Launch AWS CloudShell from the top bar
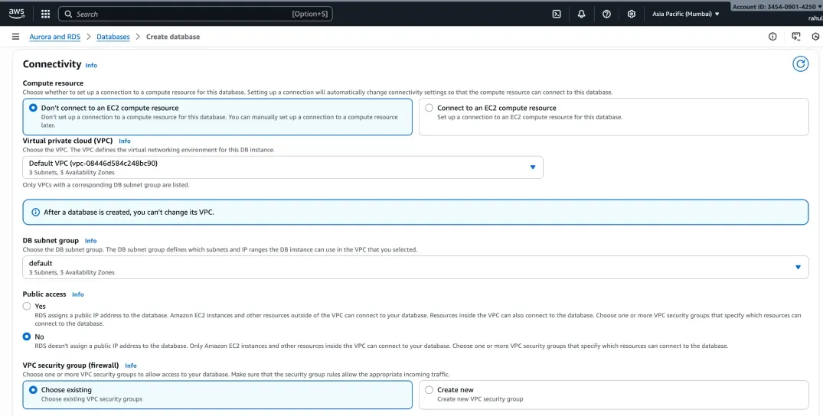823x416 pixels. coord(557,14)
